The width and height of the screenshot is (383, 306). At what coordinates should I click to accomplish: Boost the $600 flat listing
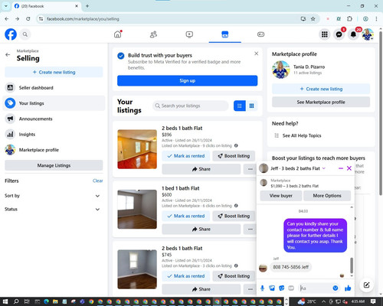point(234,216)
